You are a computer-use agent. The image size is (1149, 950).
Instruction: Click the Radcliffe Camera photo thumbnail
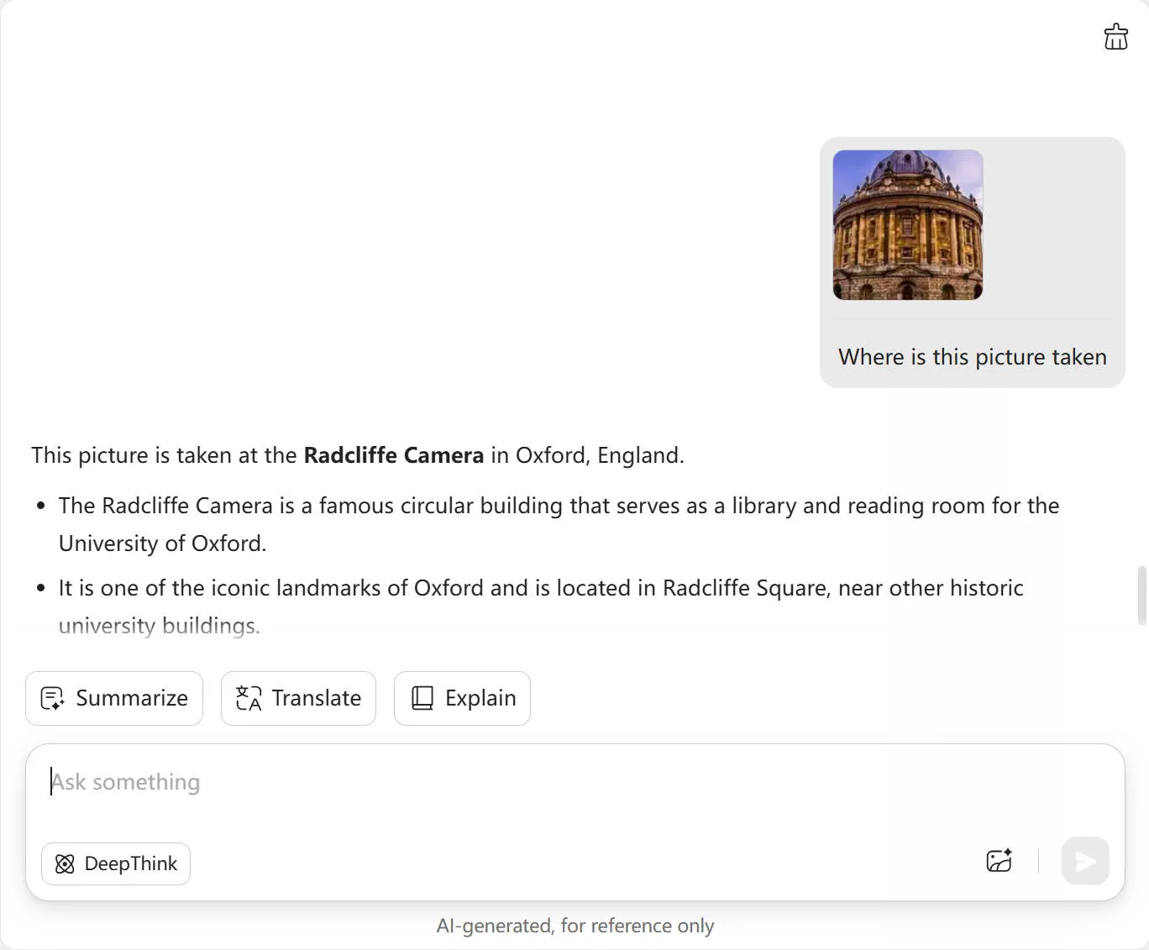907,224
